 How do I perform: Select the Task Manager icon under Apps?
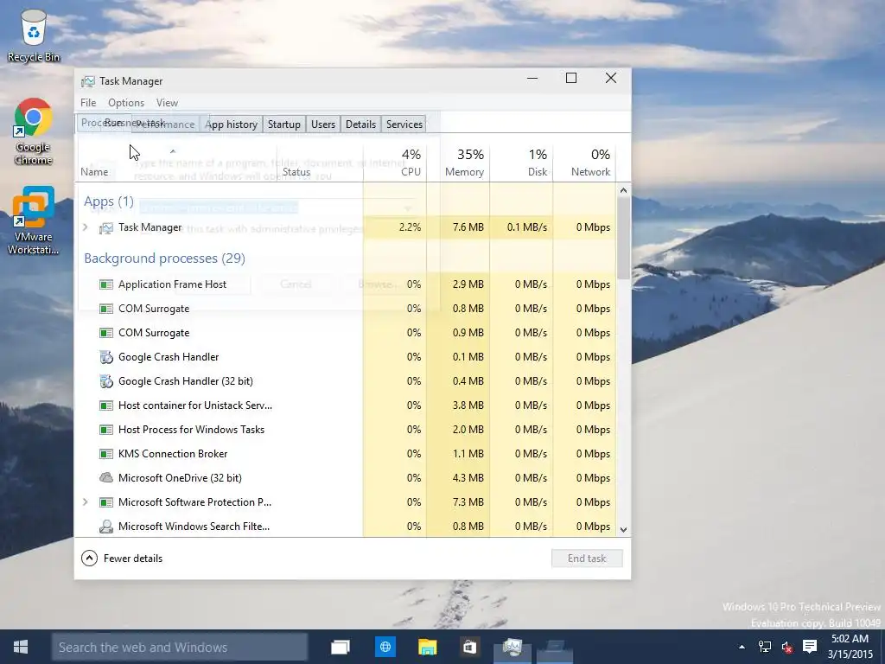(106, 227)
